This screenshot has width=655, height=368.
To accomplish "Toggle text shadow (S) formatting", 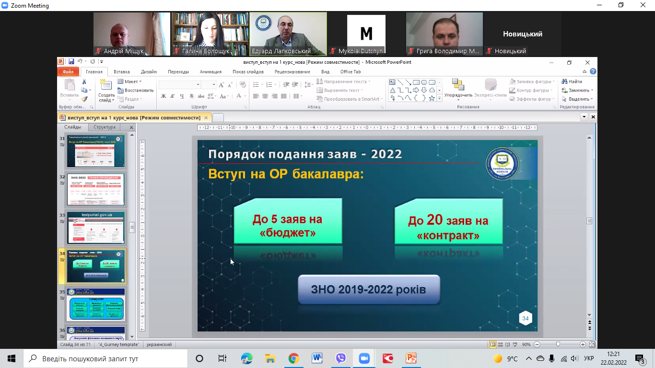I will 190,96.
